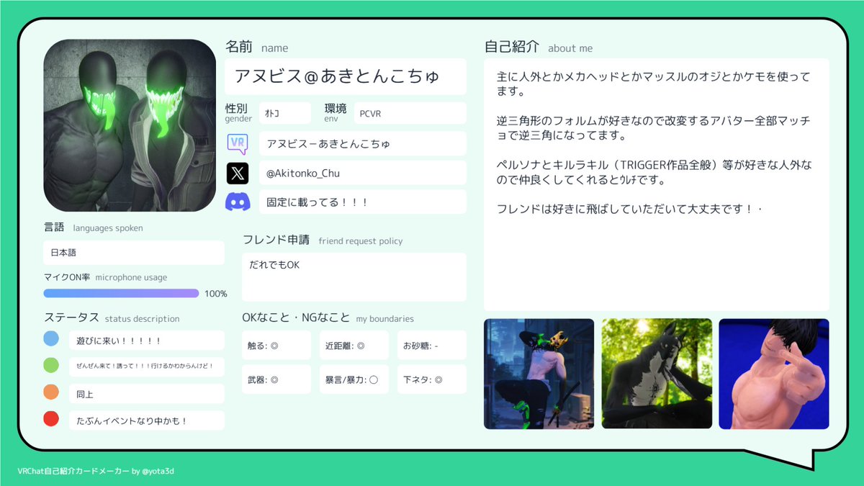The height and width of the screenshot is (486, 864).
Task: Open the environment selector showing PCVR
Action: coord(410,112)
